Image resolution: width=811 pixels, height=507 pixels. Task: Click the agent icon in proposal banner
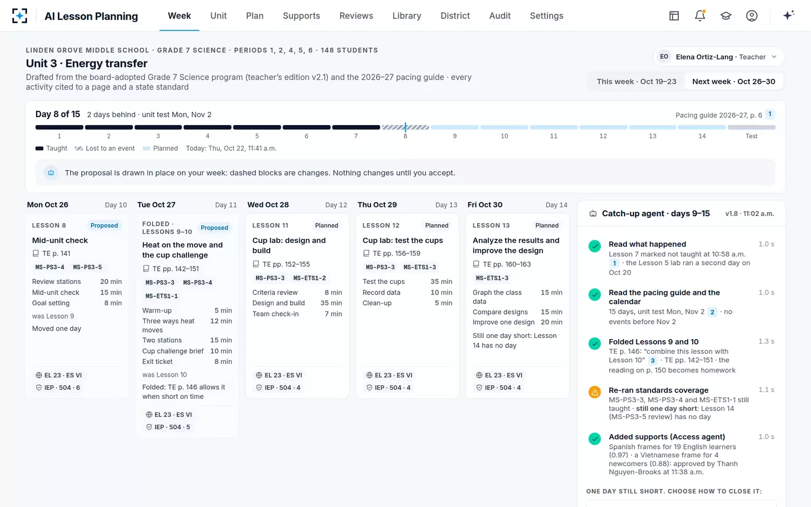coord(51,173)
